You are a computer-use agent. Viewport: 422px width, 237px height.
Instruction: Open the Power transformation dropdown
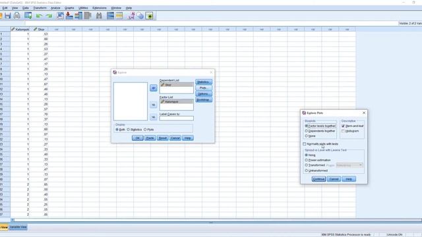point(349,165)
